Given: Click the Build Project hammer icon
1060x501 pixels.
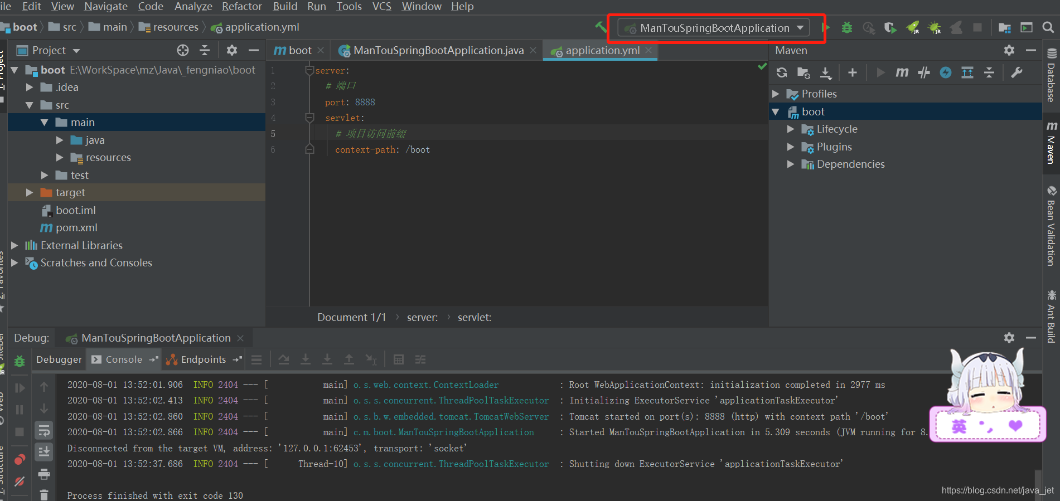Looking at the screenshot, I should [601, 27].
